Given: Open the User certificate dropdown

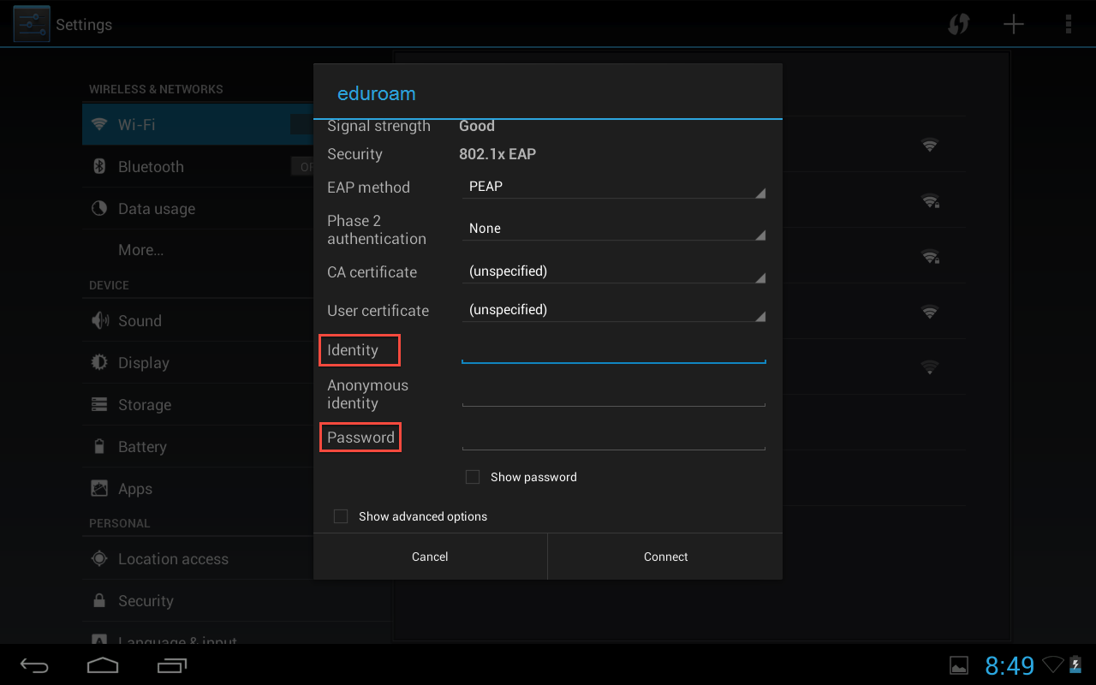Looking at the screenshot, I should (x=613, y=310).
